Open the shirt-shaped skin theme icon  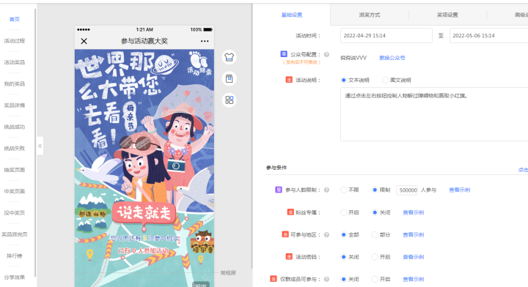pos(229,57)
